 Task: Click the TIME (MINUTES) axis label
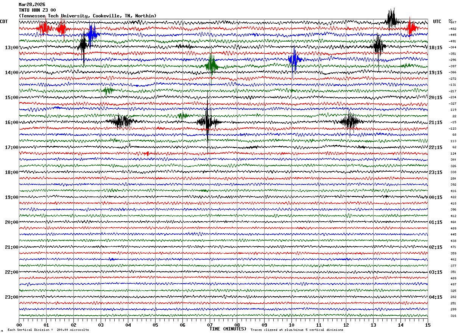[x=228, y=329]
